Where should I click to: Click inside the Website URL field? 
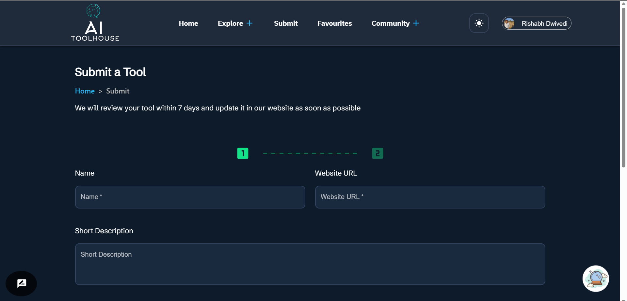430,197
